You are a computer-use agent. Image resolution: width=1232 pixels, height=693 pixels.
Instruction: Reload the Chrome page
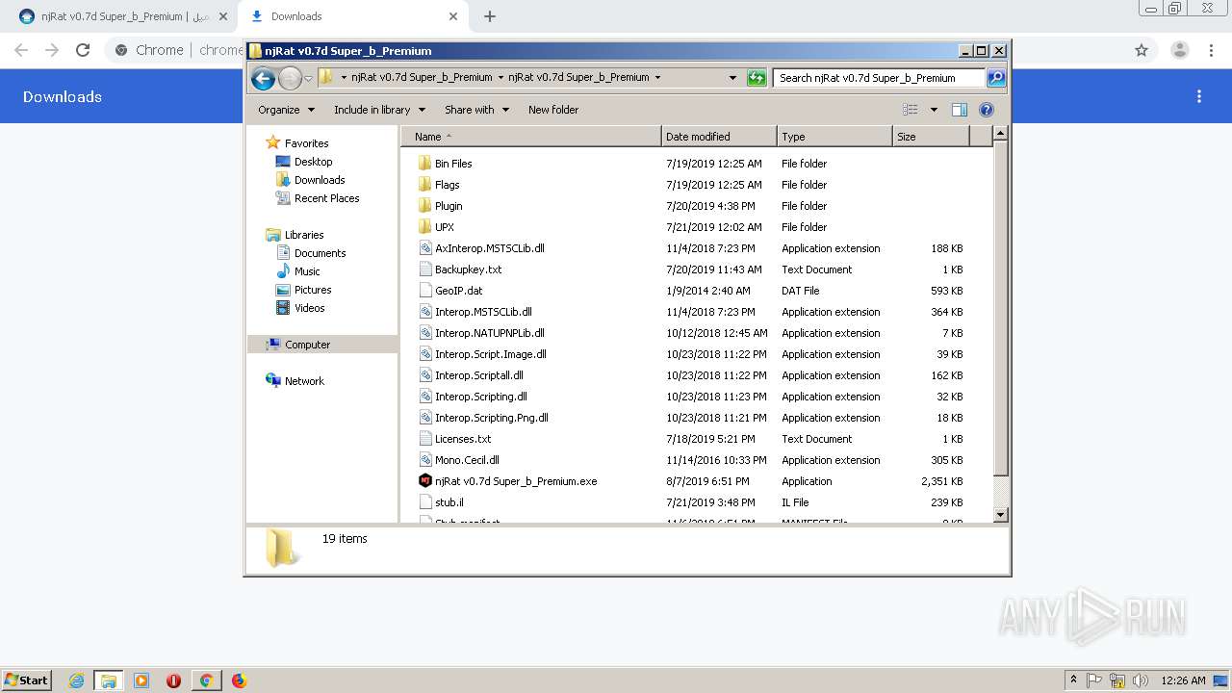83,50
